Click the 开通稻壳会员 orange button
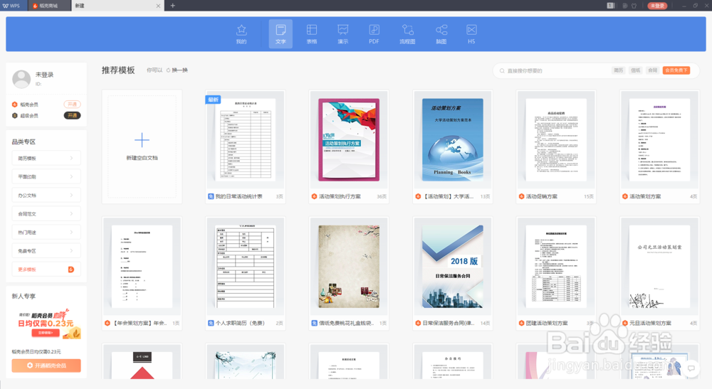The width and height of the screenshot is (712, 389). point(46,366)
